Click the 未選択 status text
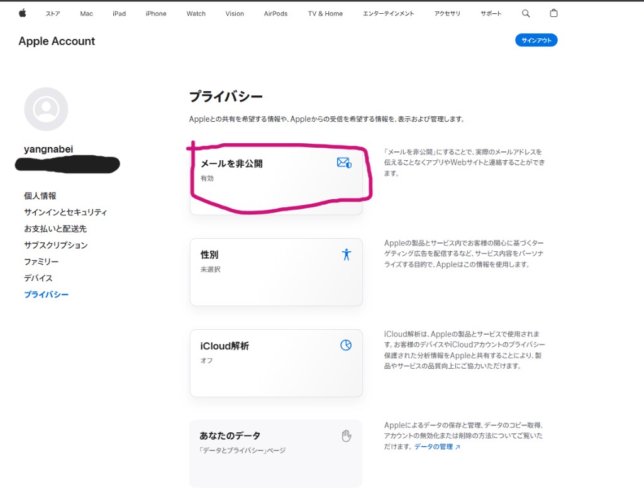 pyautogui.click(x=210, y=269)
